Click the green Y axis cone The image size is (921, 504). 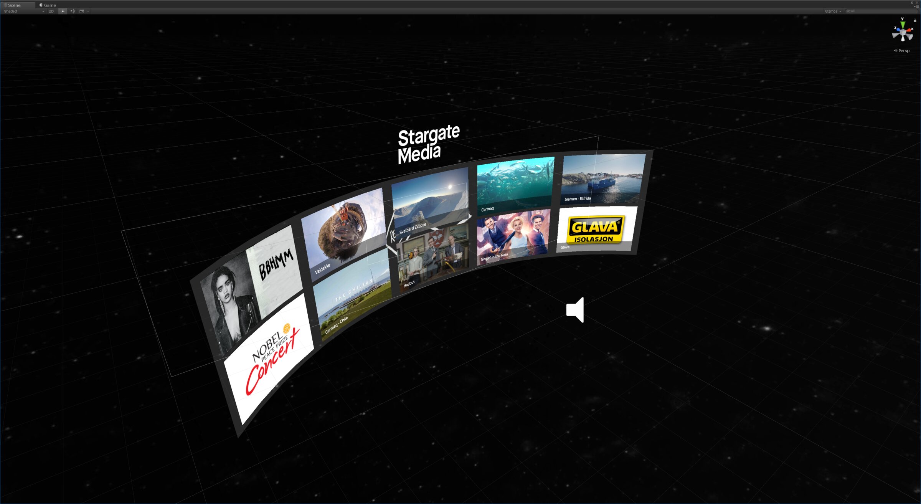(x=903, y=25)
